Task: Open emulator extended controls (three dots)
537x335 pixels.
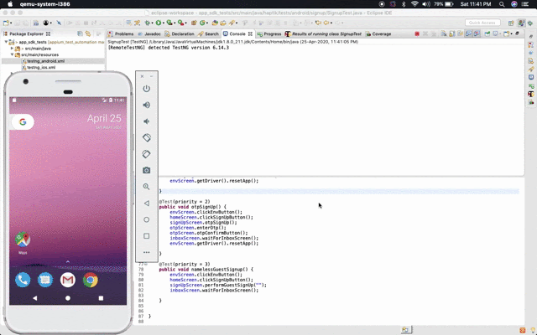Action: (x=147, y=252)
